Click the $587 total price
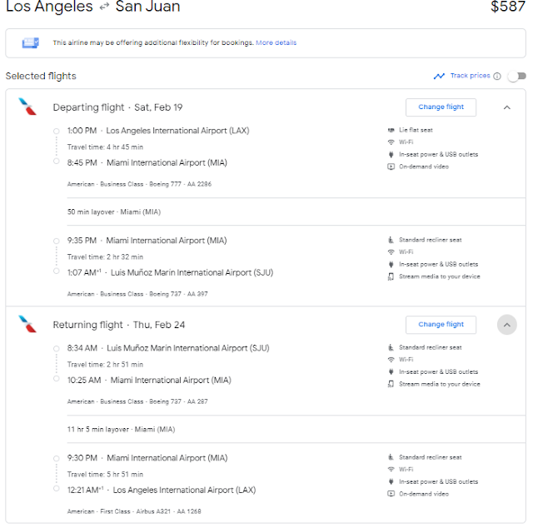The width and height of the screenshot is (533, 528). [508, 7]
